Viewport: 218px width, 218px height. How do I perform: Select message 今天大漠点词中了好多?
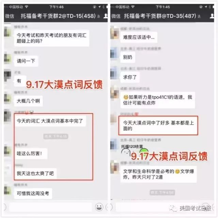[x=158, y=126]
